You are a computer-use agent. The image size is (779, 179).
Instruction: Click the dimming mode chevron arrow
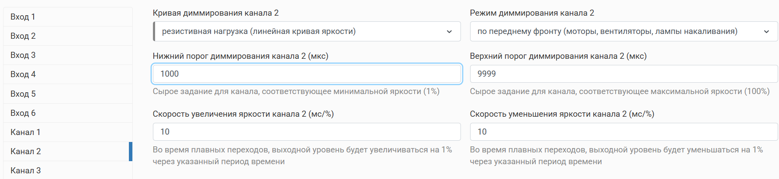[x=766, y=32]
